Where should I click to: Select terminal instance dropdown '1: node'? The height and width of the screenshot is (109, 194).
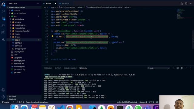(159, 68)
